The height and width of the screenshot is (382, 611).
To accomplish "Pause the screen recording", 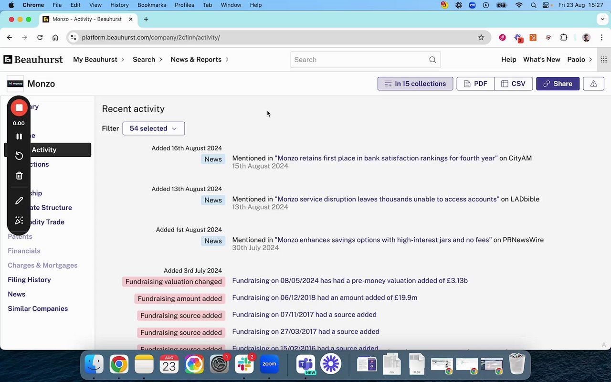I will [19, 137].
